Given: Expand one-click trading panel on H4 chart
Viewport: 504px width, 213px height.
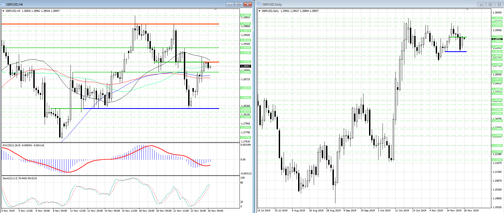Looking at the screenshot, I should [3, 11].
